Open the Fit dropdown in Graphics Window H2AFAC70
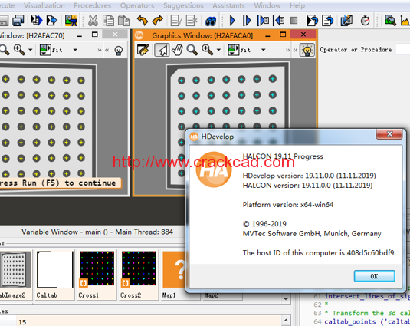Screen dimensions: 410x326 coord(75,50)
